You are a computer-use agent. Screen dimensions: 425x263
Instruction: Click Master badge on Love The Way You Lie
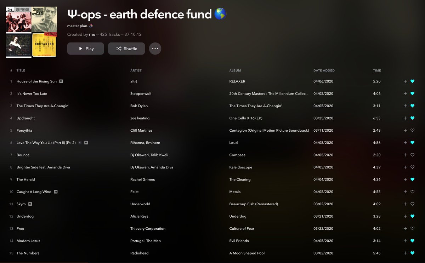click(86, 143)
